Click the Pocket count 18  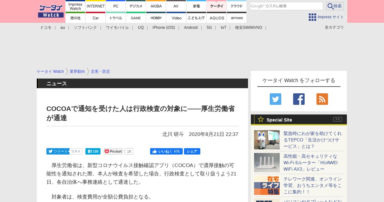[129, 151]
